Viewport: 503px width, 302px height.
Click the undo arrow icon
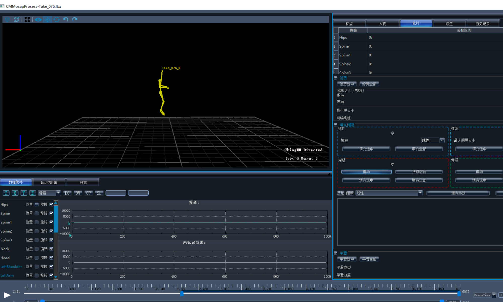coord(66,19)
